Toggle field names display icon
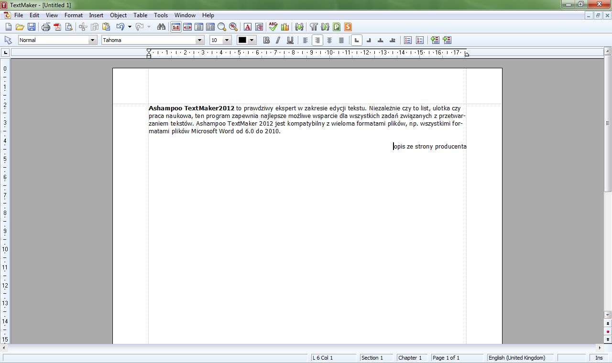This screenshot has height=363, width=612. pos(326,27)
